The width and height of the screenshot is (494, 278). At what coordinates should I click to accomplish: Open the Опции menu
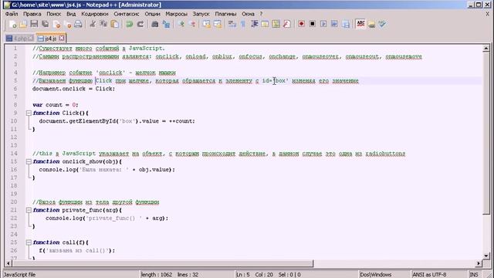[x=153, y=14]
